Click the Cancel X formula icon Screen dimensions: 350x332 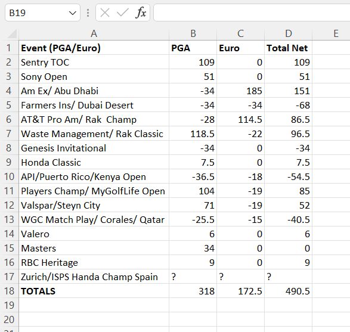pos(105,13)
